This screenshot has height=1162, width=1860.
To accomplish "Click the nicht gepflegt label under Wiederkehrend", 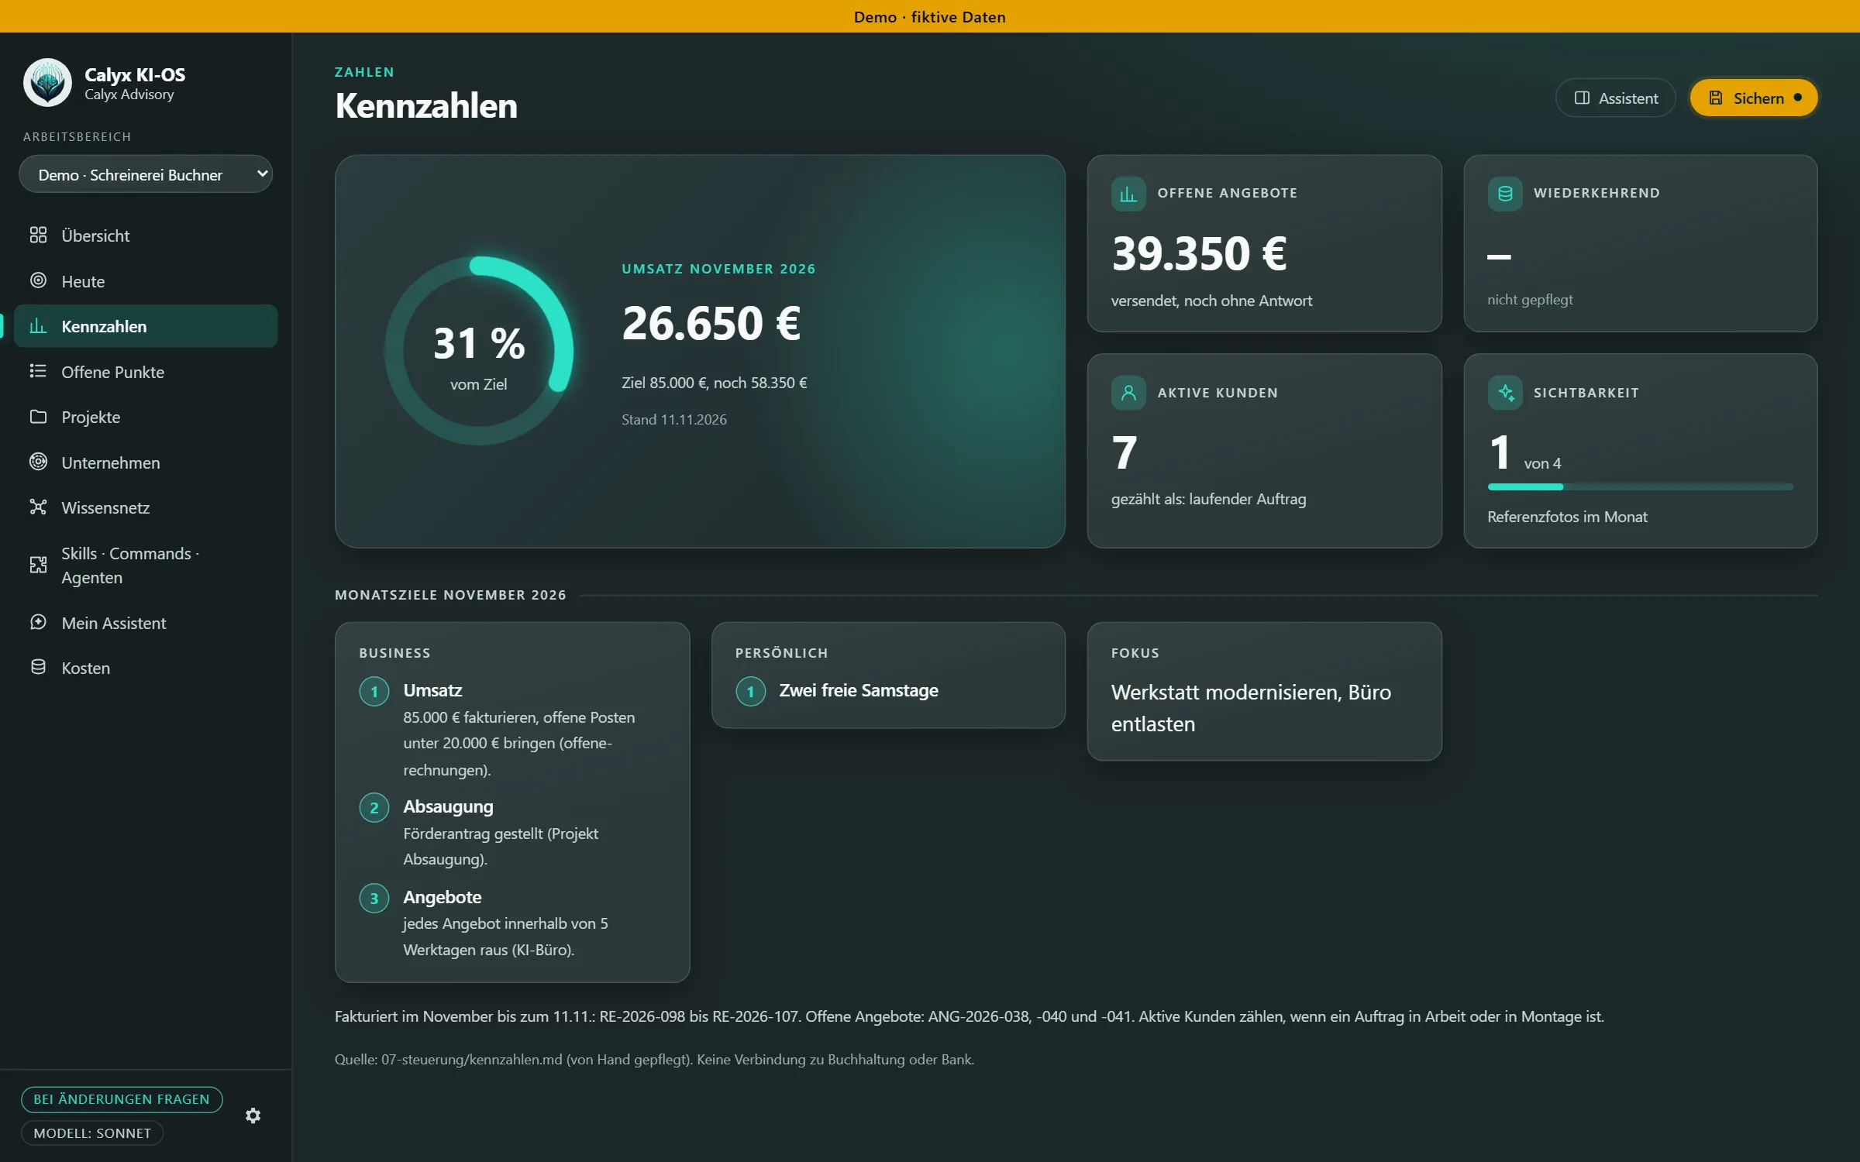I will (1530, 300).
